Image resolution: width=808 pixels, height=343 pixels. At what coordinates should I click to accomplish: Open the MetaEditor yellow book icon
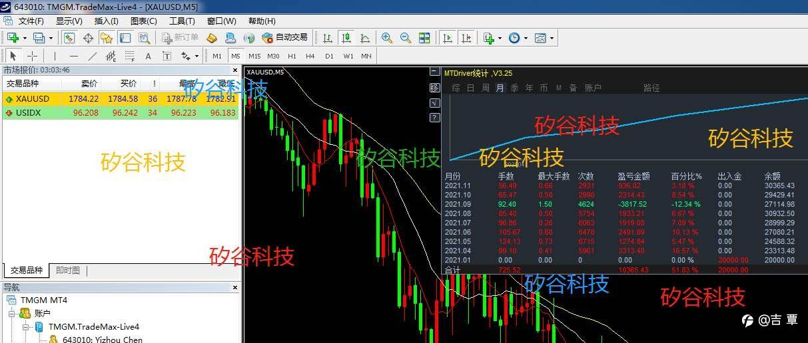212,38
